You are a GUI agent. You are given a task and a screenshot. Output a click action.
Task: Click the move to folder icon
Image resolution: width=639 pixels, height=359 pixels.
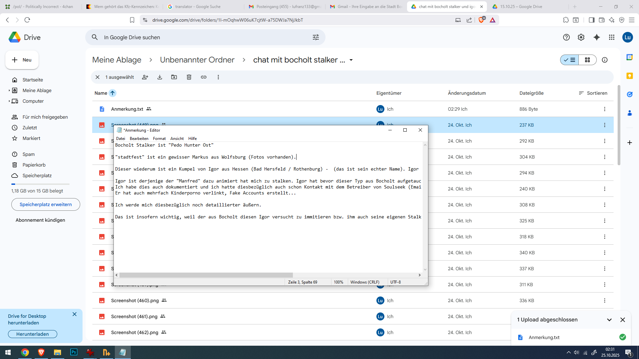[x=174, y=77]
